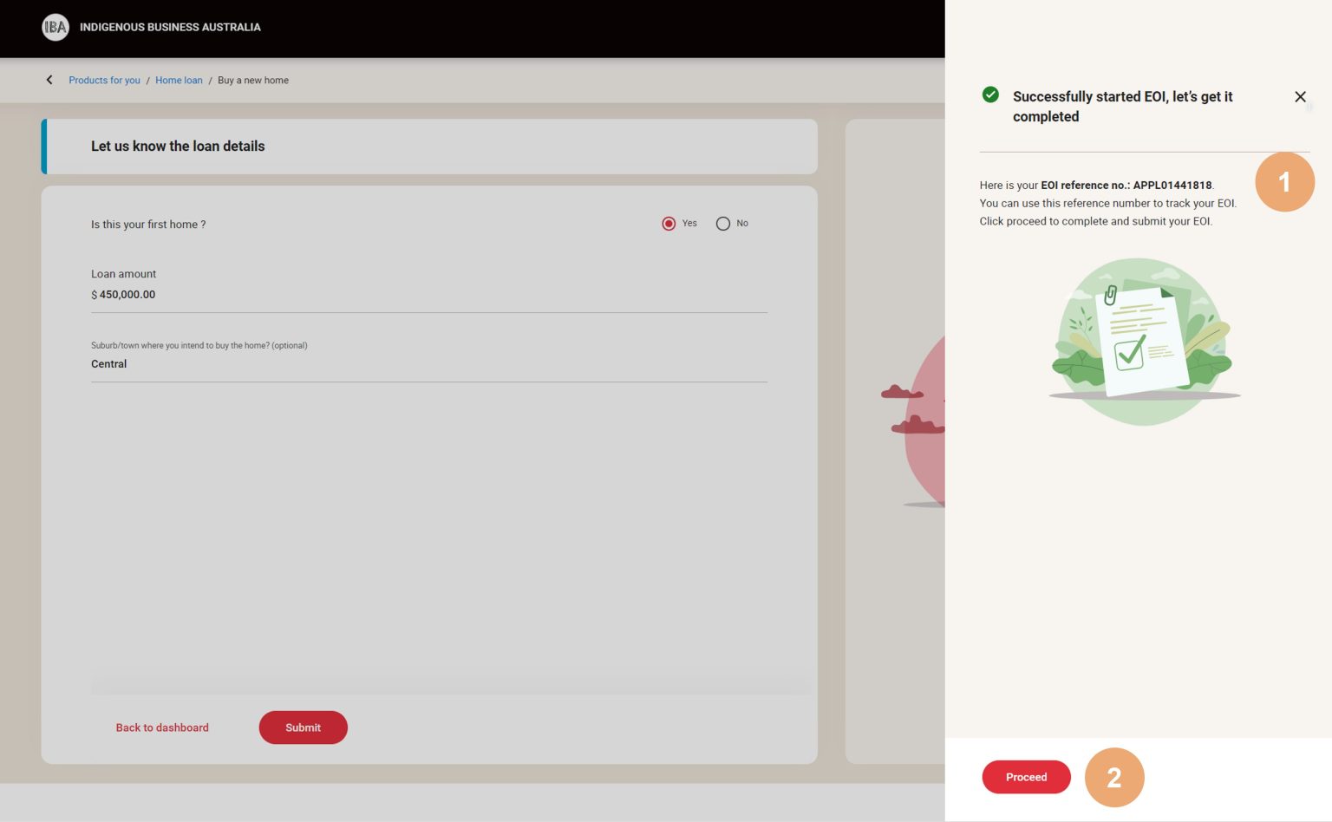
Task: Click the back chevron in breadcrumb
Action: (49, 80)
